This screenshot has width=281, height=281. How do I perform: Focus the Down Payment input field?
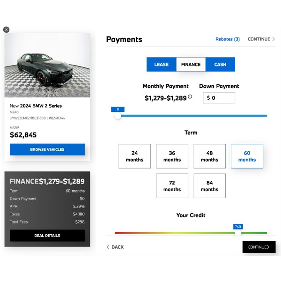tap(219, 98)
